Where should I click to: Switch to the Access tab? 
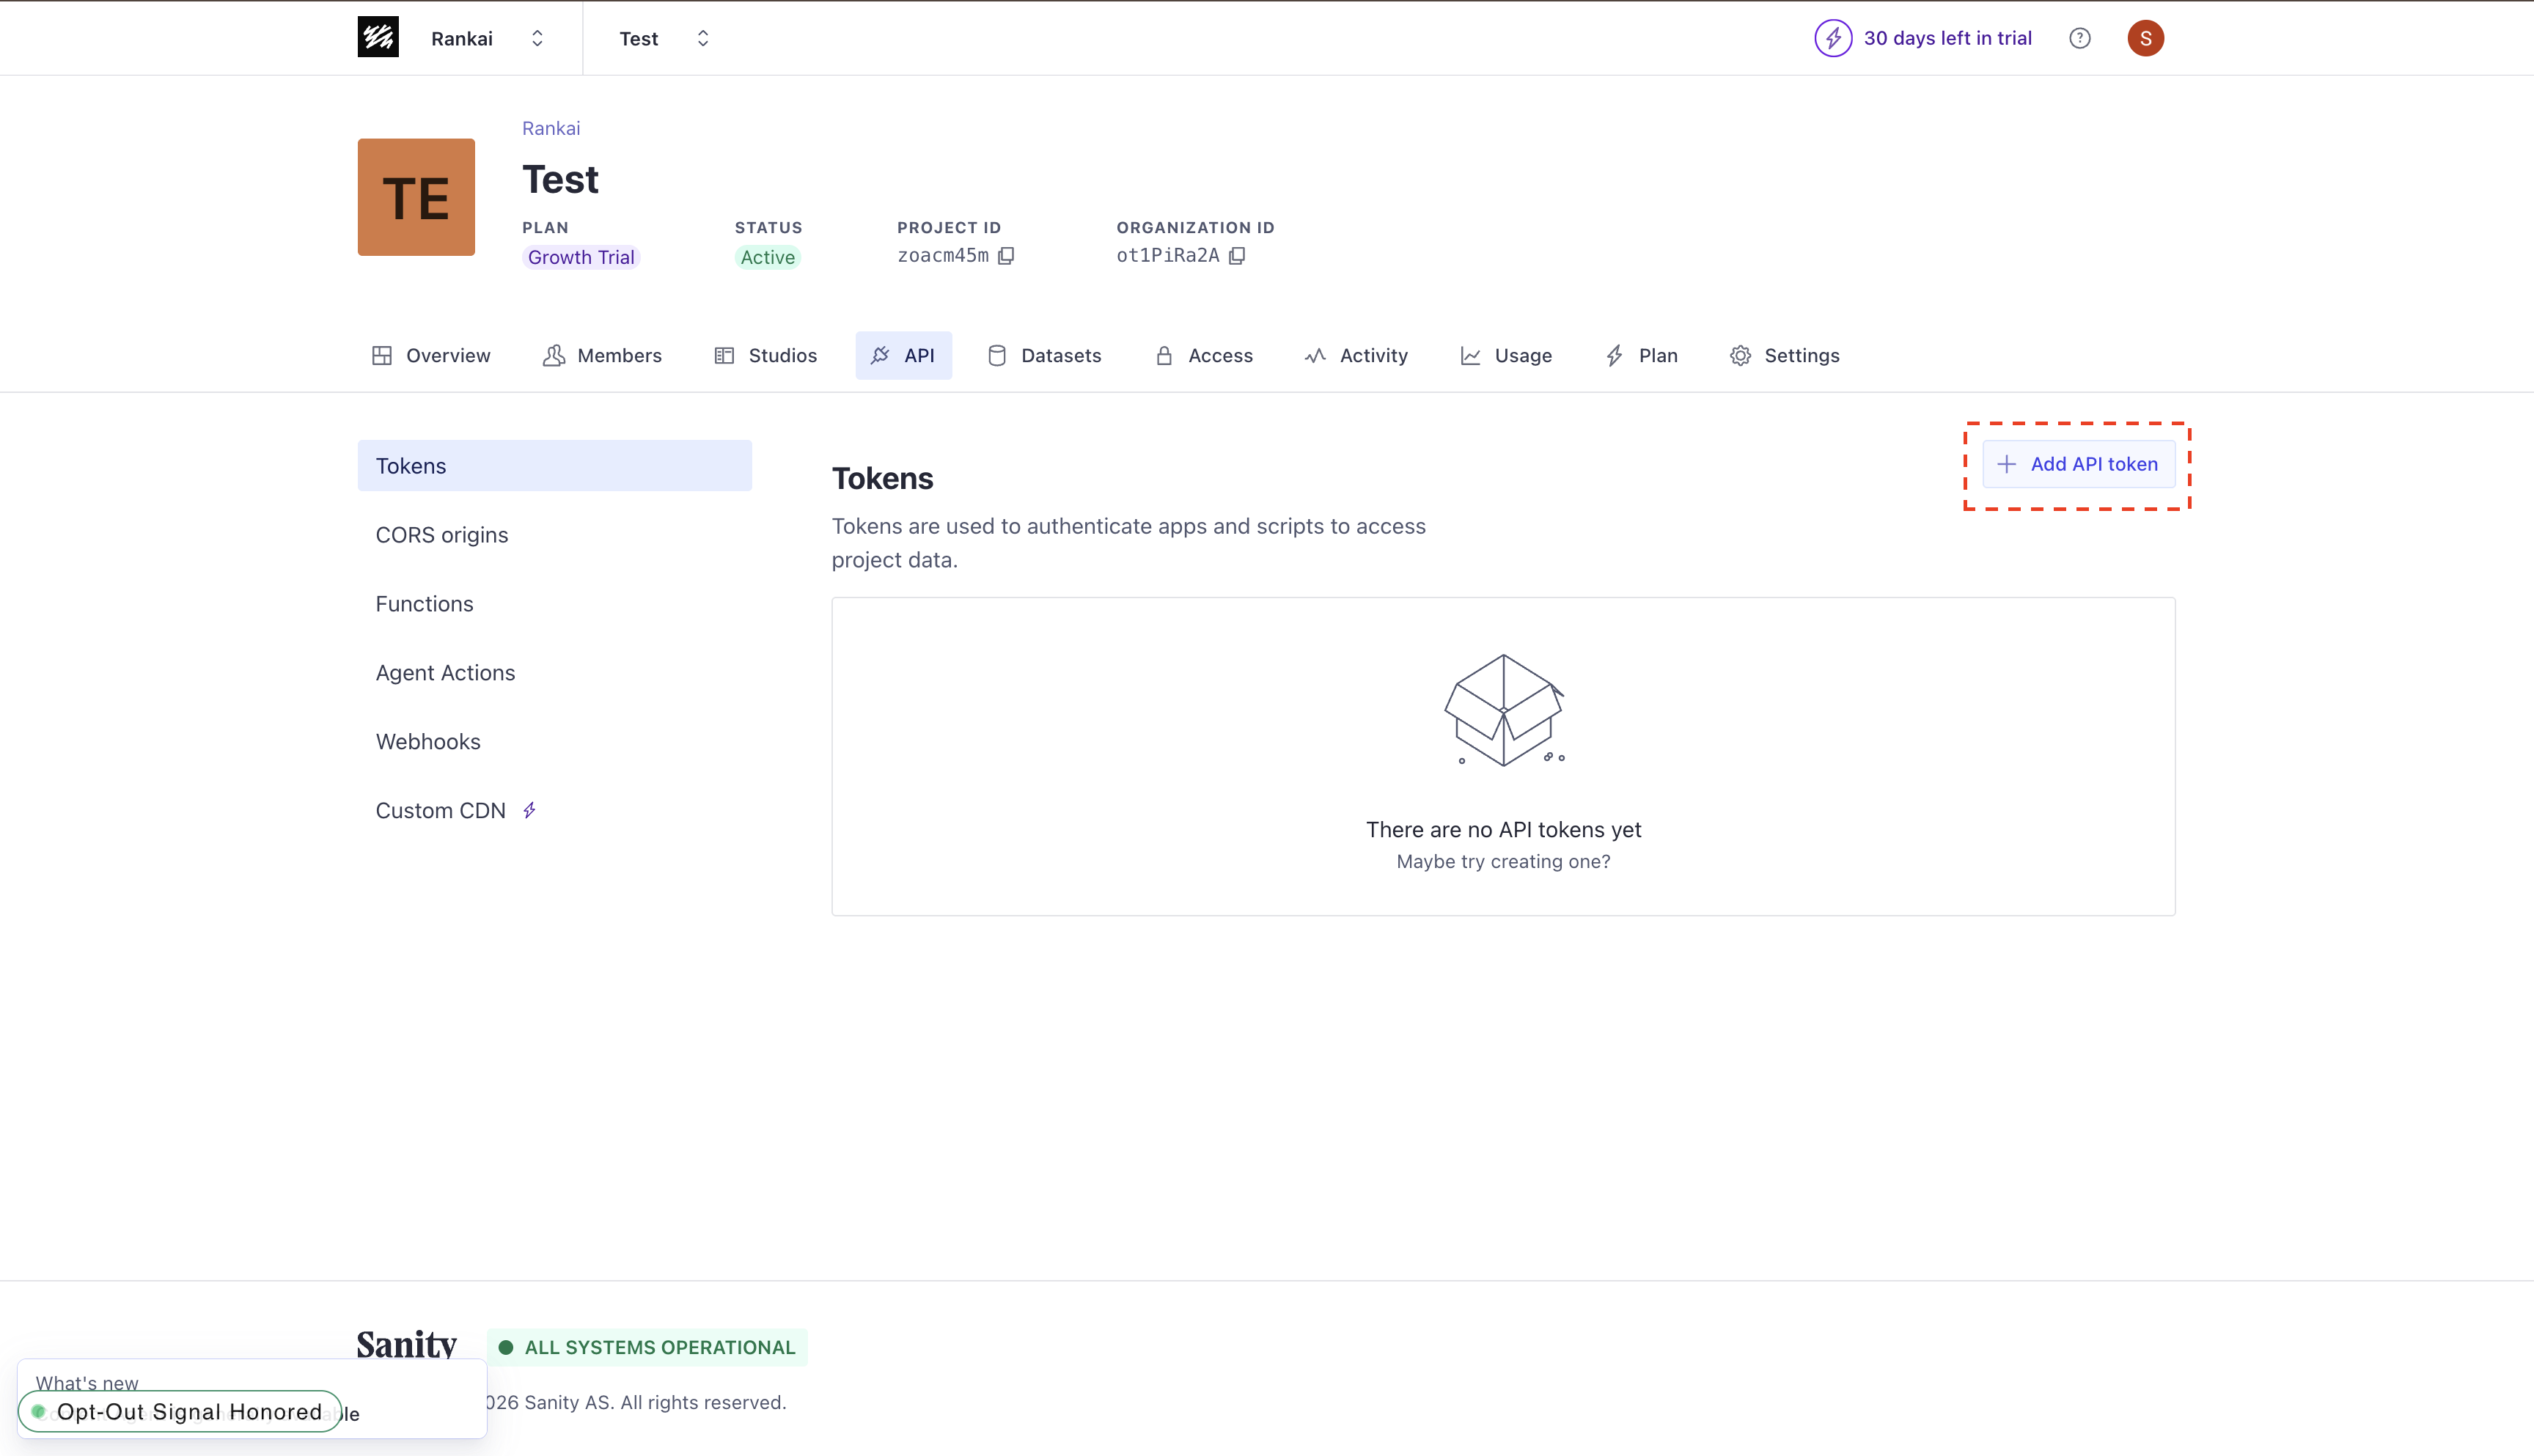point(1204,355)
